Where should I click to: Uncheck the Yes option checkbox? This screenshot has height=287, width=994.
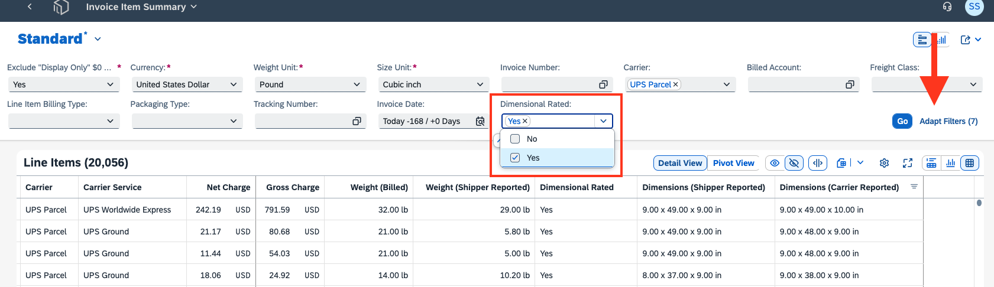(x=515, y=158)
